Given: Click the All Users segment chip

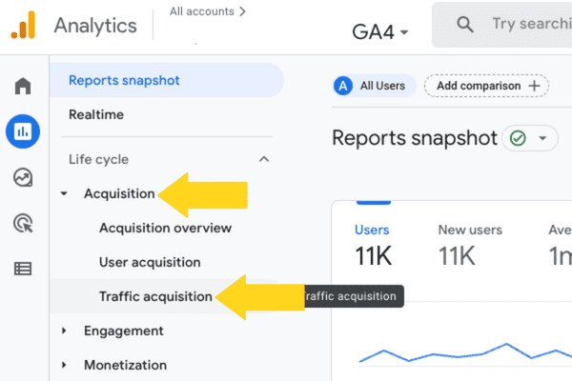Looking at the screenshot, I should (x=375, y=86).
